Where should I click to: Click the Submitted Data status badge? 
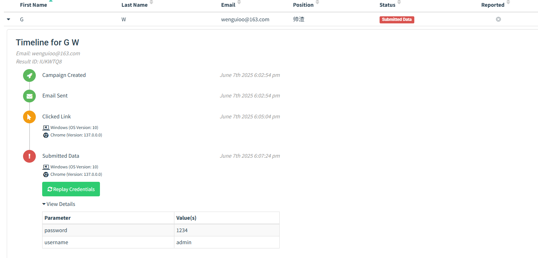click(x=397, y=19)
